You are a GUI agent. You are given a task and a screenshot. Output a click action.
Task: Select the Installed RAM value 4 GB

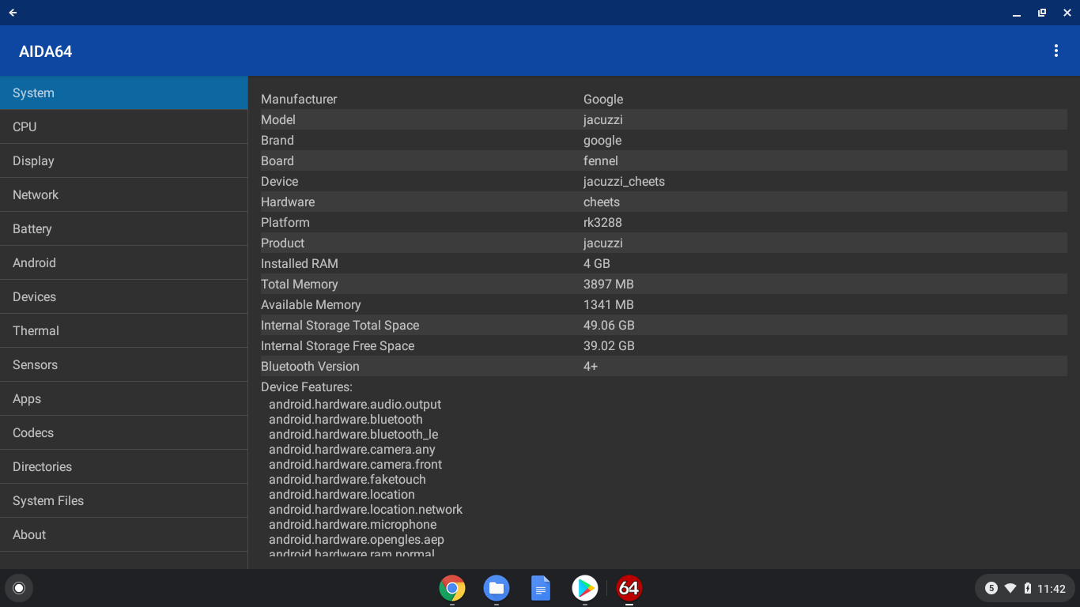coord(597,263)
